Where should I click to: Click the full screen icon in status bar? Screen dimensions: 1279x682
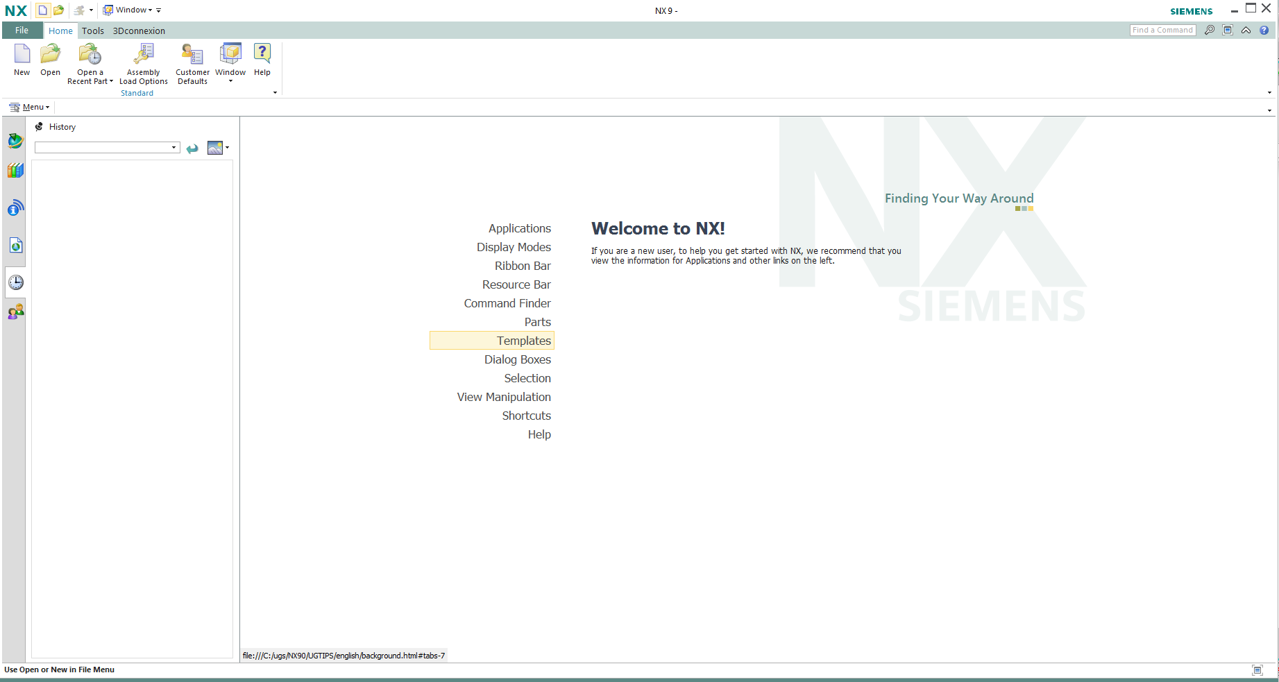tap(1257, 670)
